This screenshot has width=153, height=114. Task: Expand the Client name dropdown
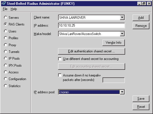(x=122, y=18)
